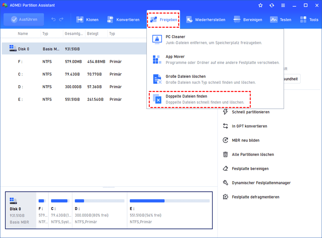Viewport: 322px width, 238px height.
Task: Undo the last pending operation
Action: pos(53,19)
